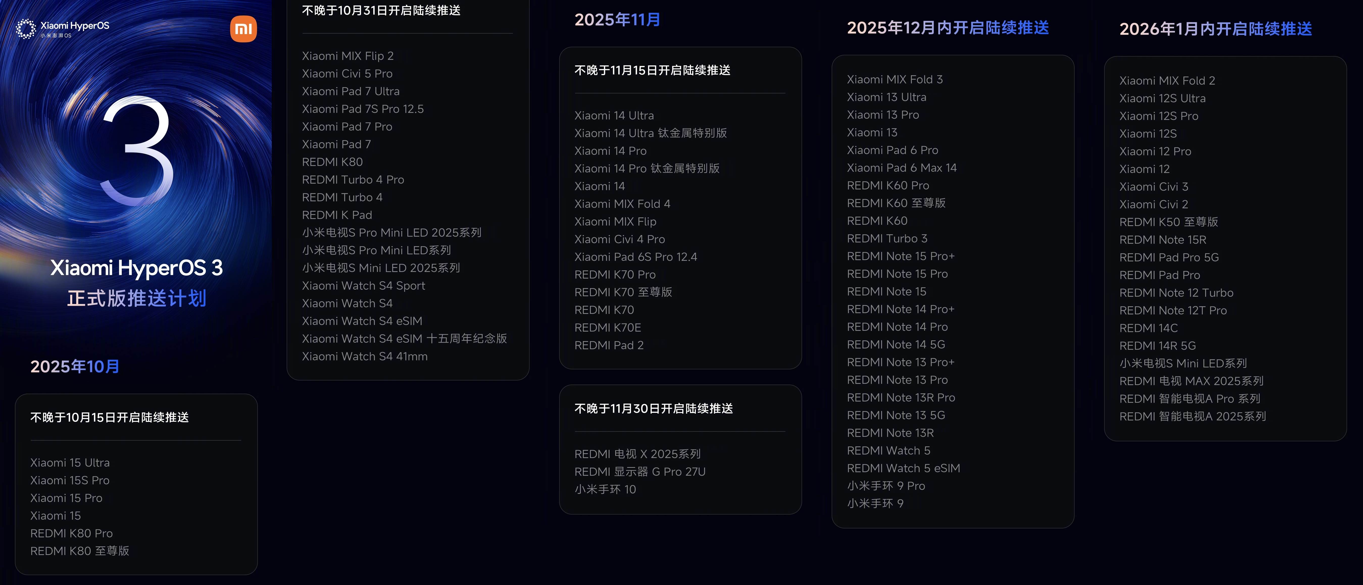Click the Xiaomi HyperOS ring logo

click(26, 29)
